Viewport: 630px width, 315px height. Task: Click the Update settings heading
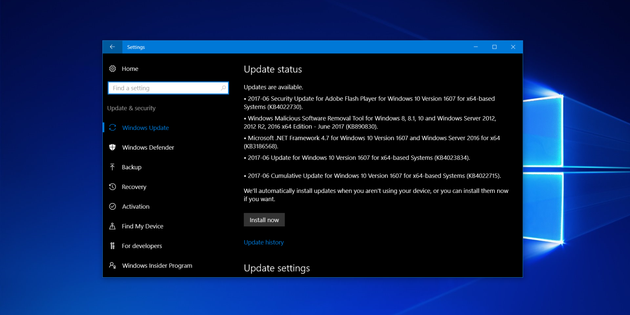tap(277, 268)
